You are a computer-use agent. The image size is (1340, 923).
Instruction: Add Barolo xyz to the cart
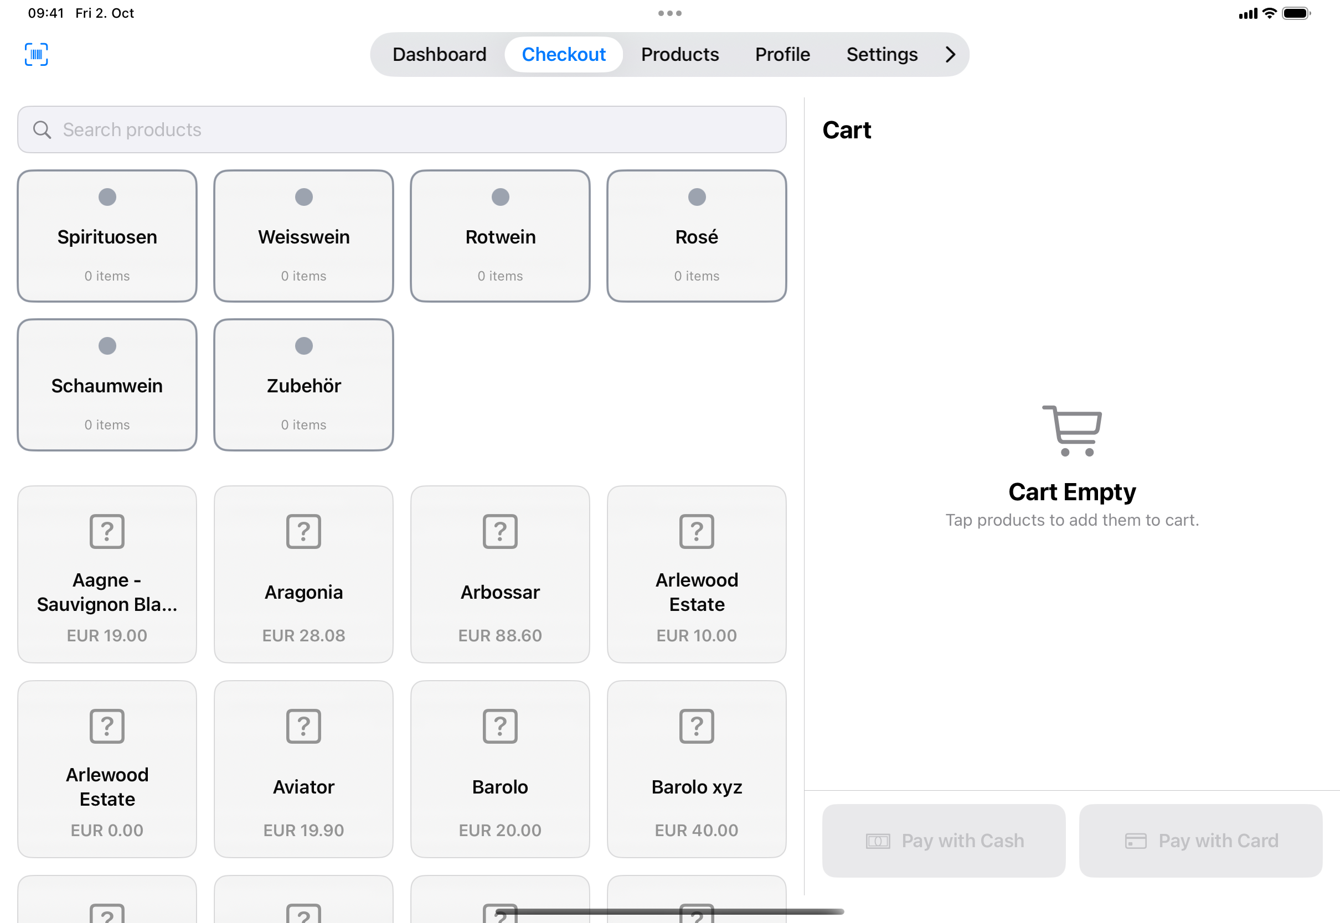pos(697,769)
